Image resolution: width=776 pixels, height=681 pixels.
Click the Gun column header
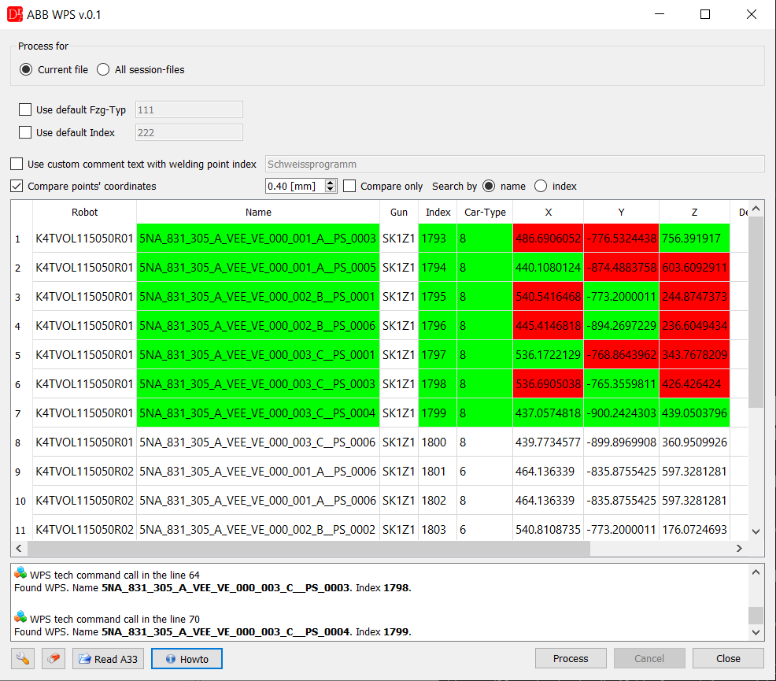tap(399, 213)
